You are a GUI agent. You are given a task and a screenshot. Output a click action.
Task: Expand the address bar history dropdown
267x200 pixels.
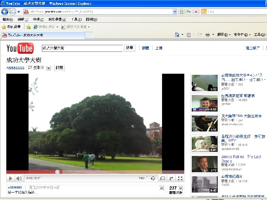click(175, 12)
